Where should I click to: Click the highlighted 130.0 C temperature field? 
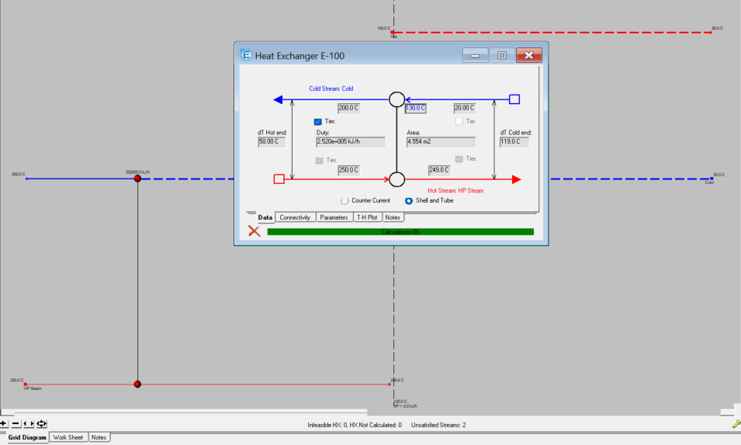(415, 108)
